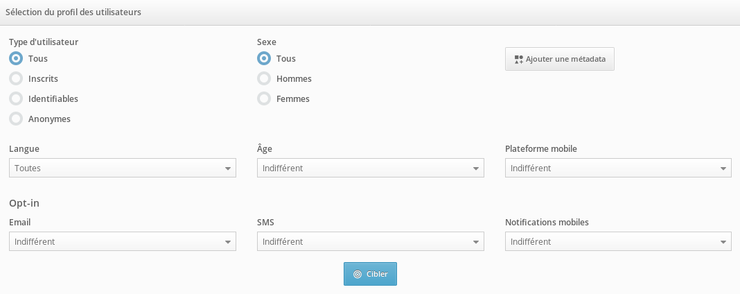
Task: Click the target icon on Cibler button
Action: 358,274
